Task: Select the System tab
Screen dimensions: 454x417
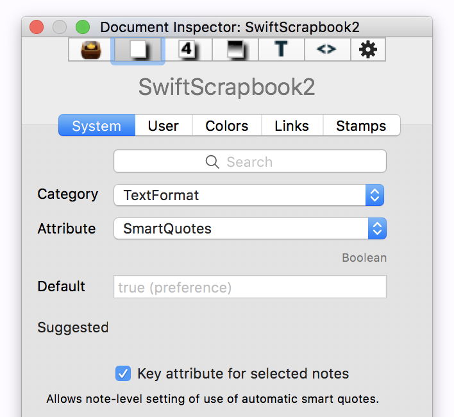Action: 97,126
